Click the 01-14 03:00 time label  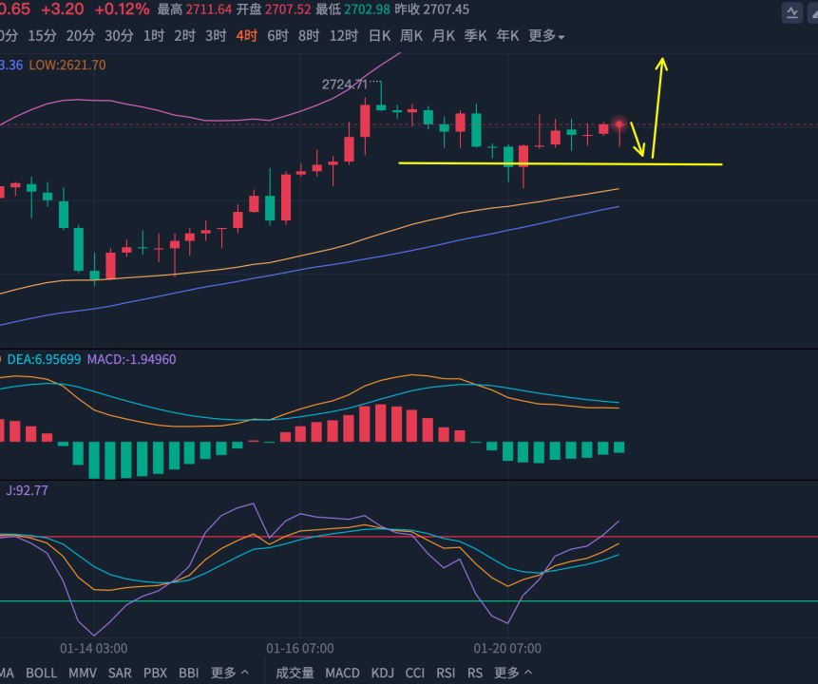tap(94, 649)
